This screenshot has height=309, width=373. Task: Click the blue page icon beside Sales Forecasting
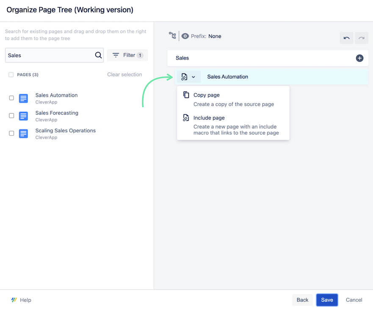tap(23, 116)
